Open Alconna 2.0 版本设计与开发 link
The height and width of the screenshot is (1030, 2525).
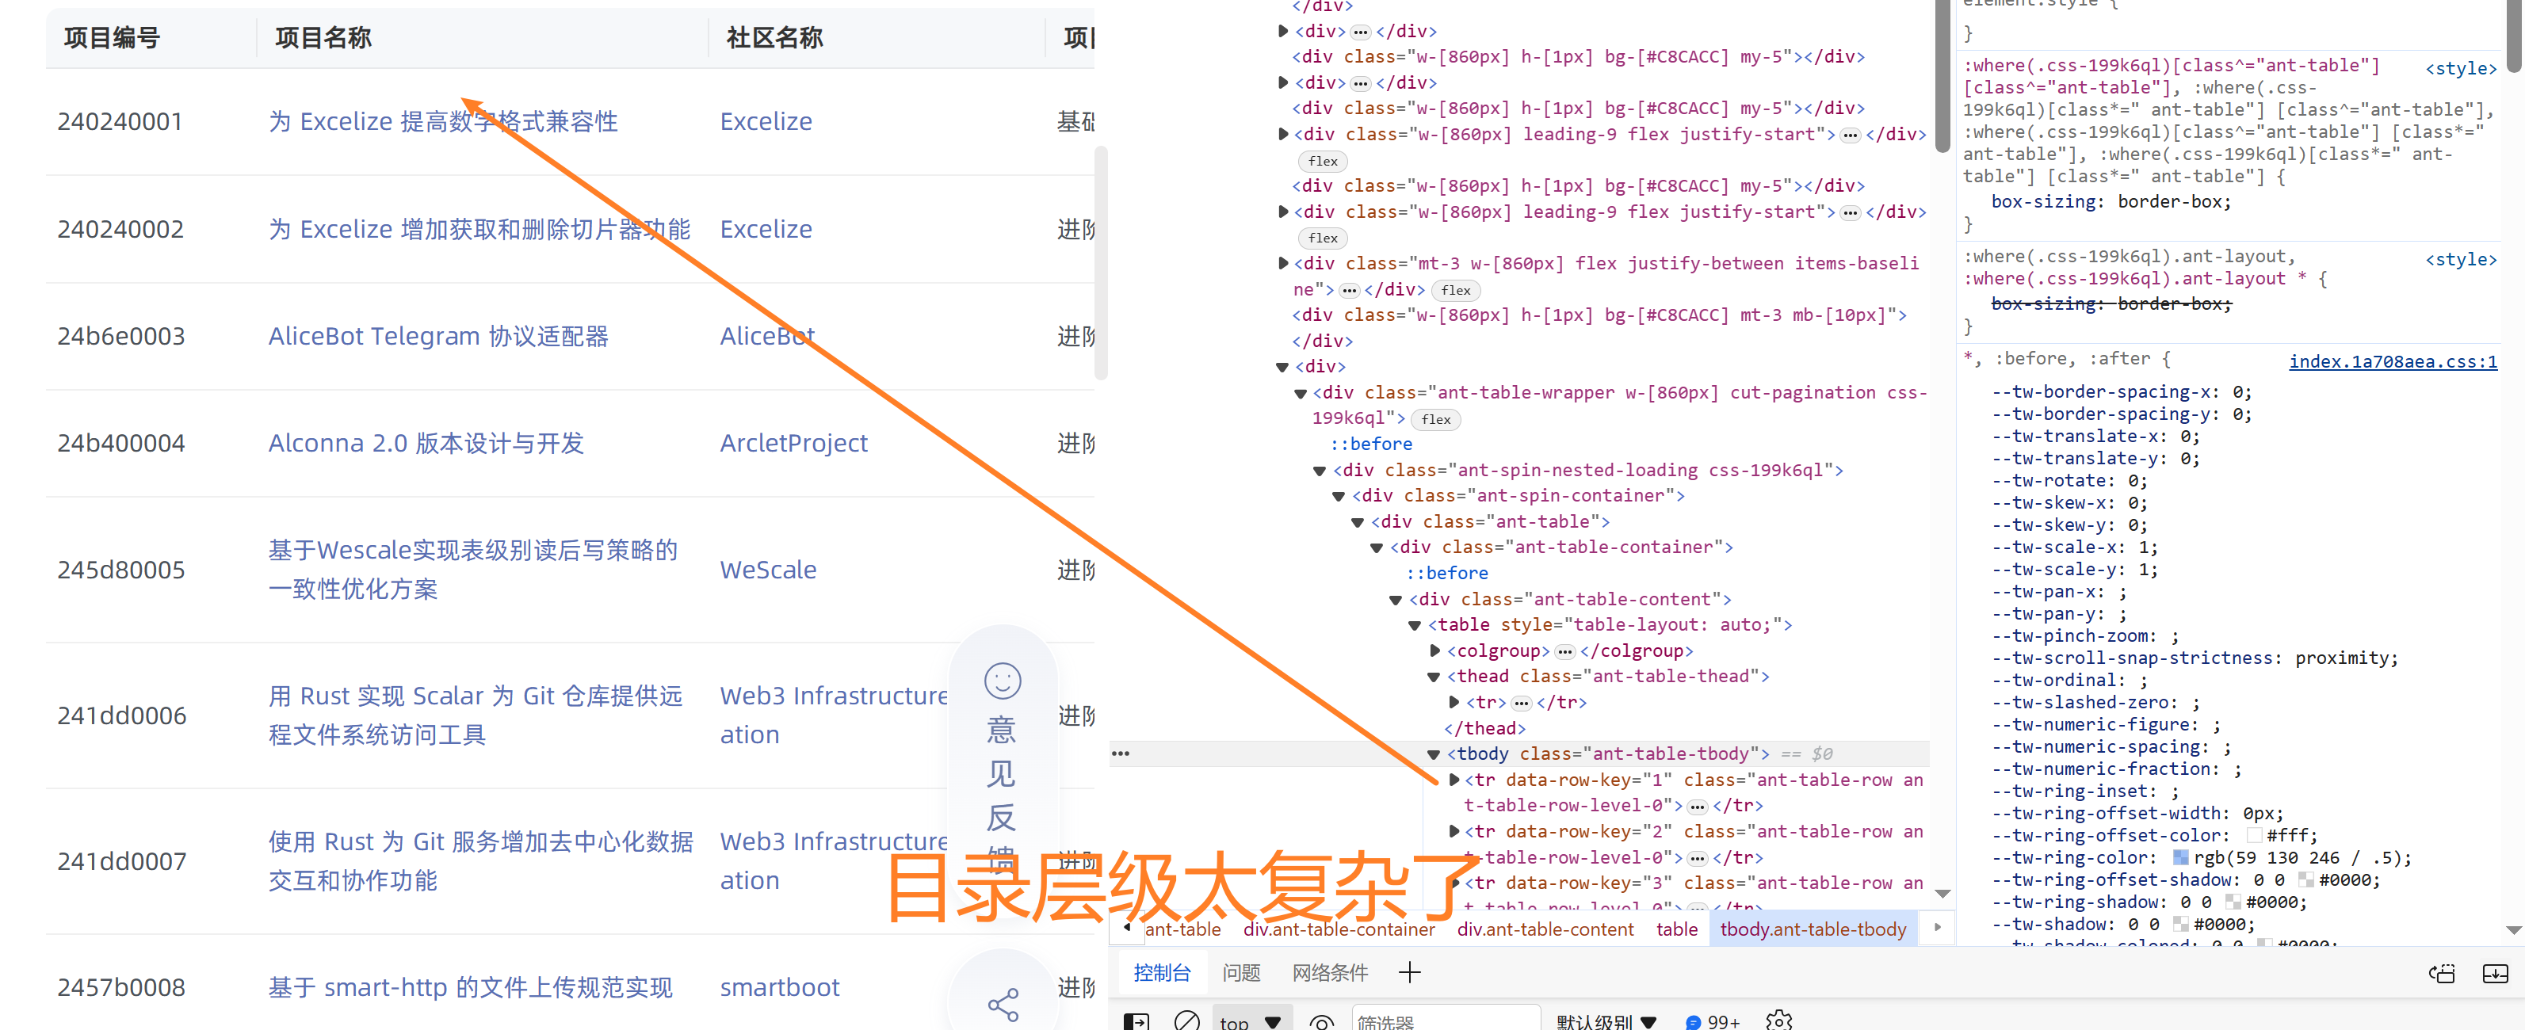click(x=426, y=443)
